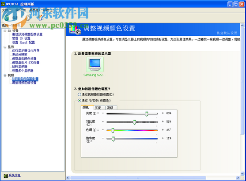Click the hue (色调) minus button

pos(103,130)
